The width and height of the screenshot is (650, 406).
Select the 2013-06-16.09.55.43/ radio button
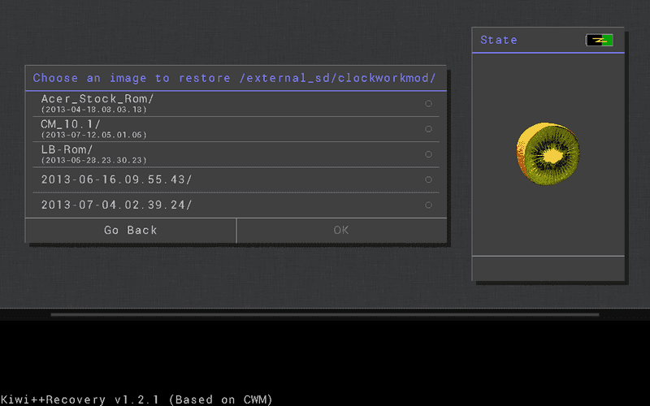(429, 179)
